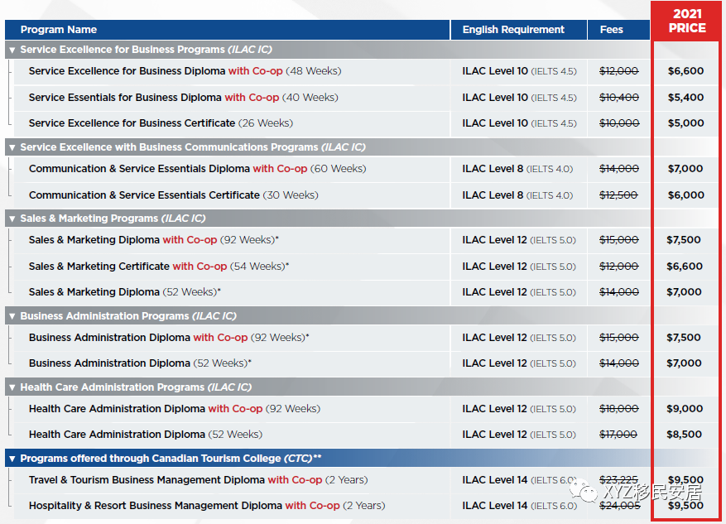Click struck-through $15,000 fee for Business Administration Co-op
726x524 pixels.
coord(619,338)
